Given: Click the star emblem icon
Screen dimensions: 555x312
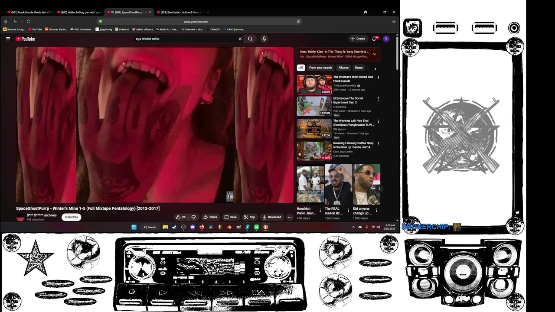Looking at the screenshot, I should [36, 258].
